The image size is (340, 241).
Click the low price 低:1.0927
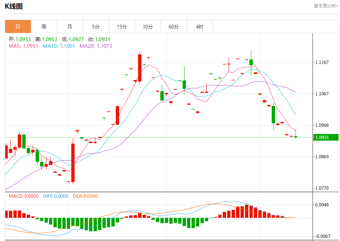tap(73, 39)
